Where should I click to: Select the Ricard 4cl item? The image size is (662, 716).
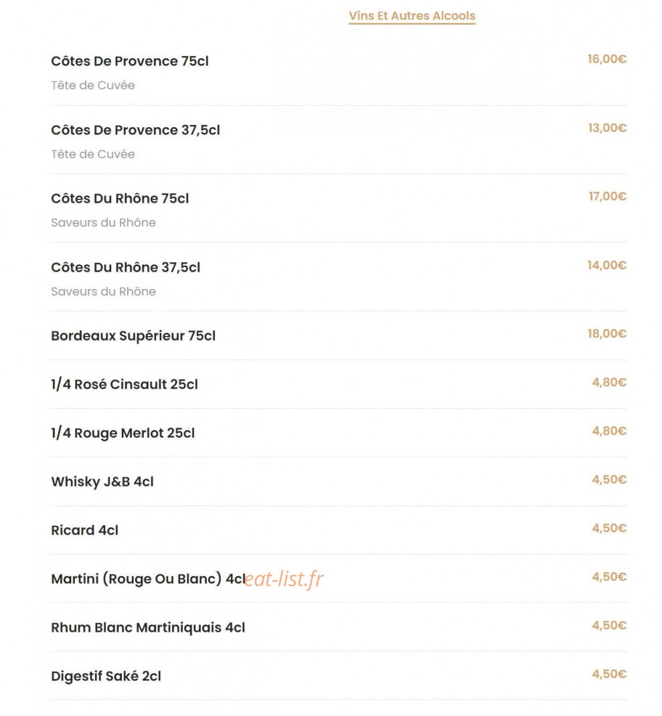(x=84, y=530)
